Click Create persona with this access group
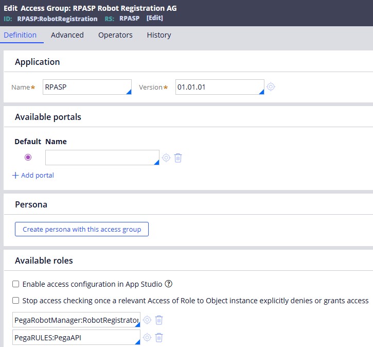This screenshot has width=373, height=347. coord(82,229)
